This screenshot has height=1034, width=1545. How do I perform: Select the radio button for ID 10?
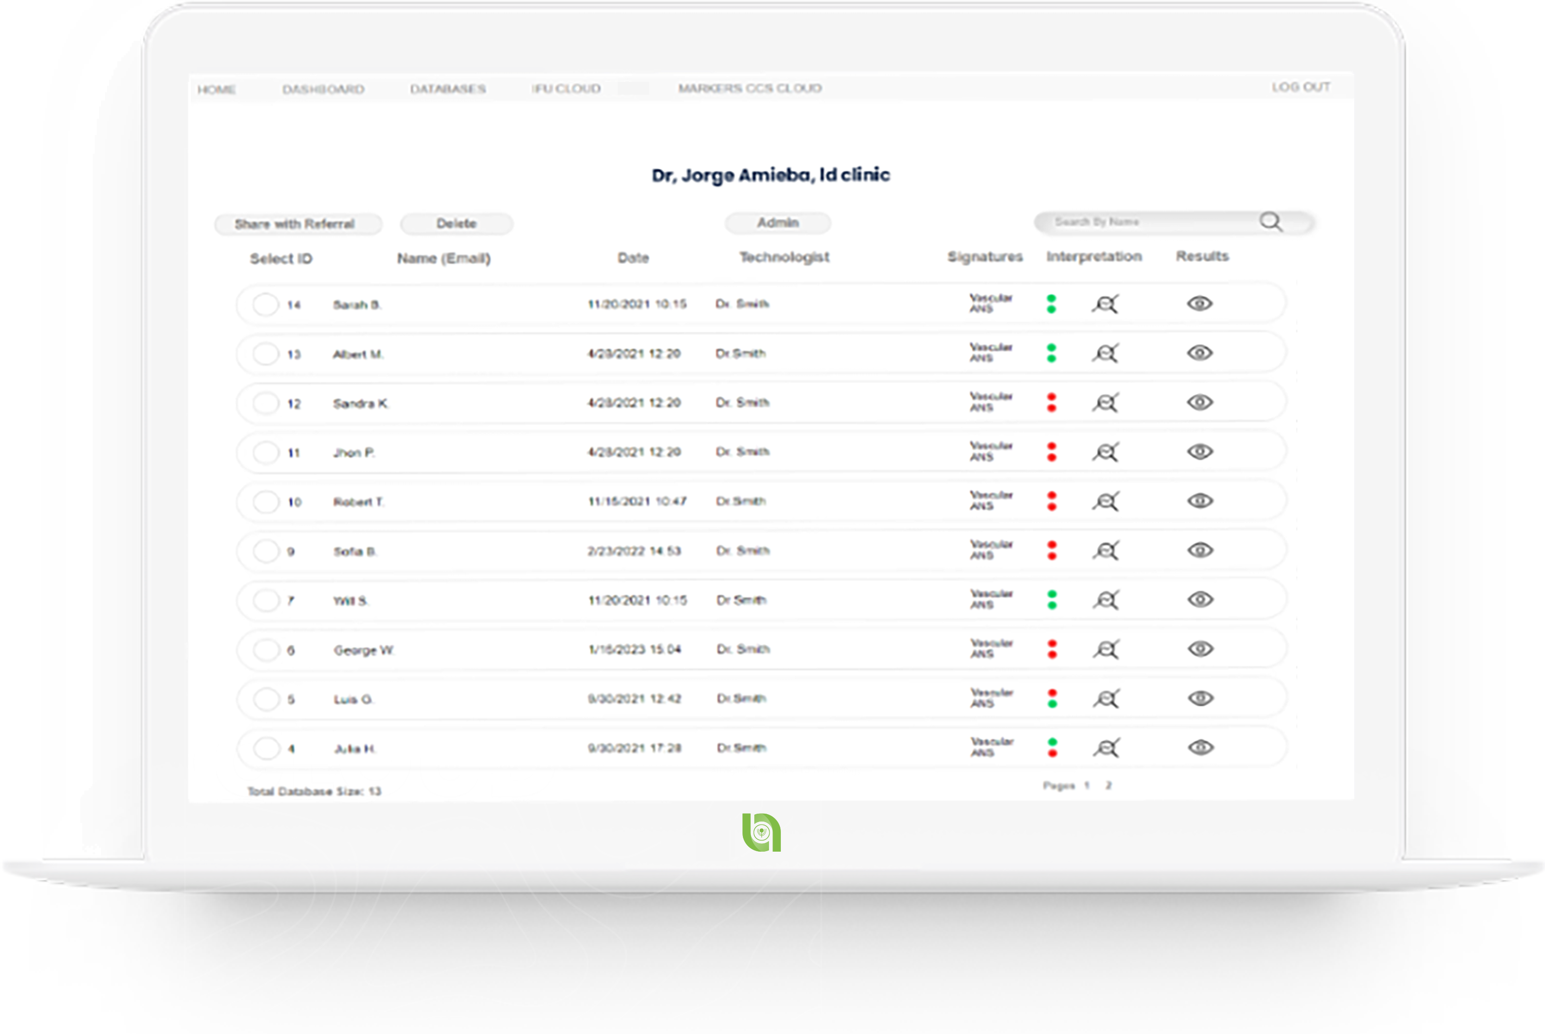click(x=266, y=502)
